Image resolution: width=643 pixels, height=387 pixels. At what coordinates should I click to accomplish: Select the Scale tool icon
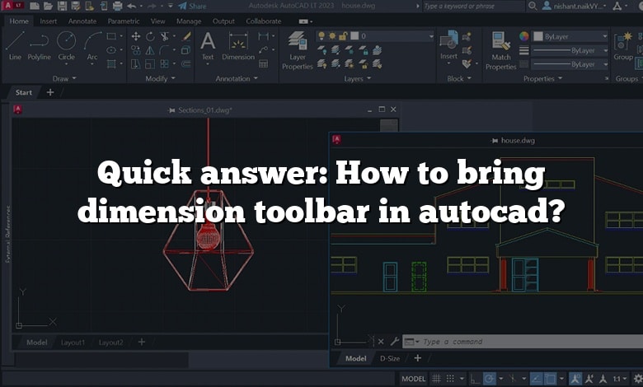(x=150, y=63)
